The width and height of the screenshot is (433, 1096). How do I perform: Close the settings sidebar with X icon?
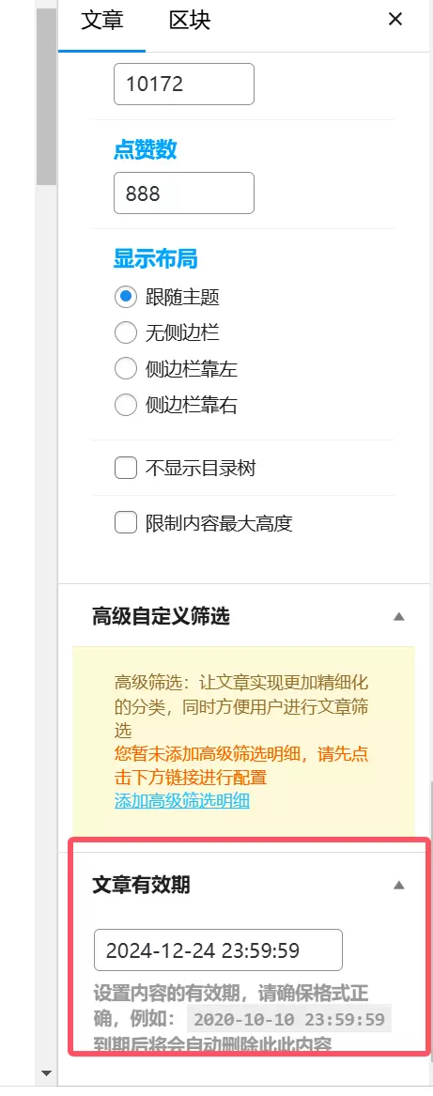coord(395,20)
